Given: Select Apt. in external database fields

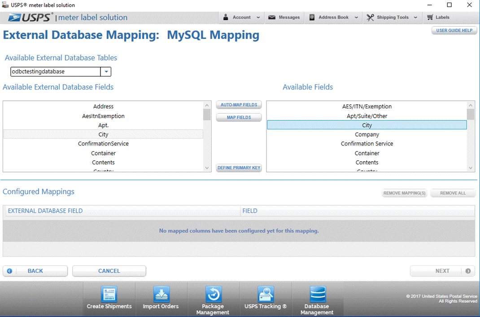Looking at the screenshot, I should tap(103, 125).
